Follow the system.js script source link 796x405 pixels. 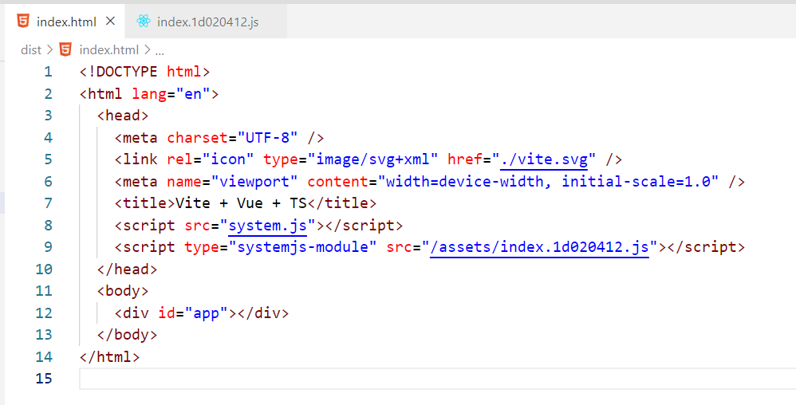[267, 226]
